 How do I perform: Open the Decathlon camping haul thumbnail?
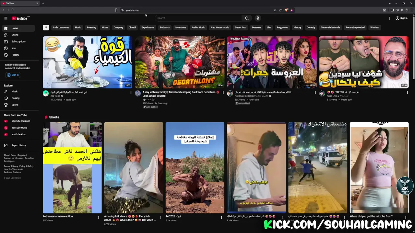tap(180, 62)
